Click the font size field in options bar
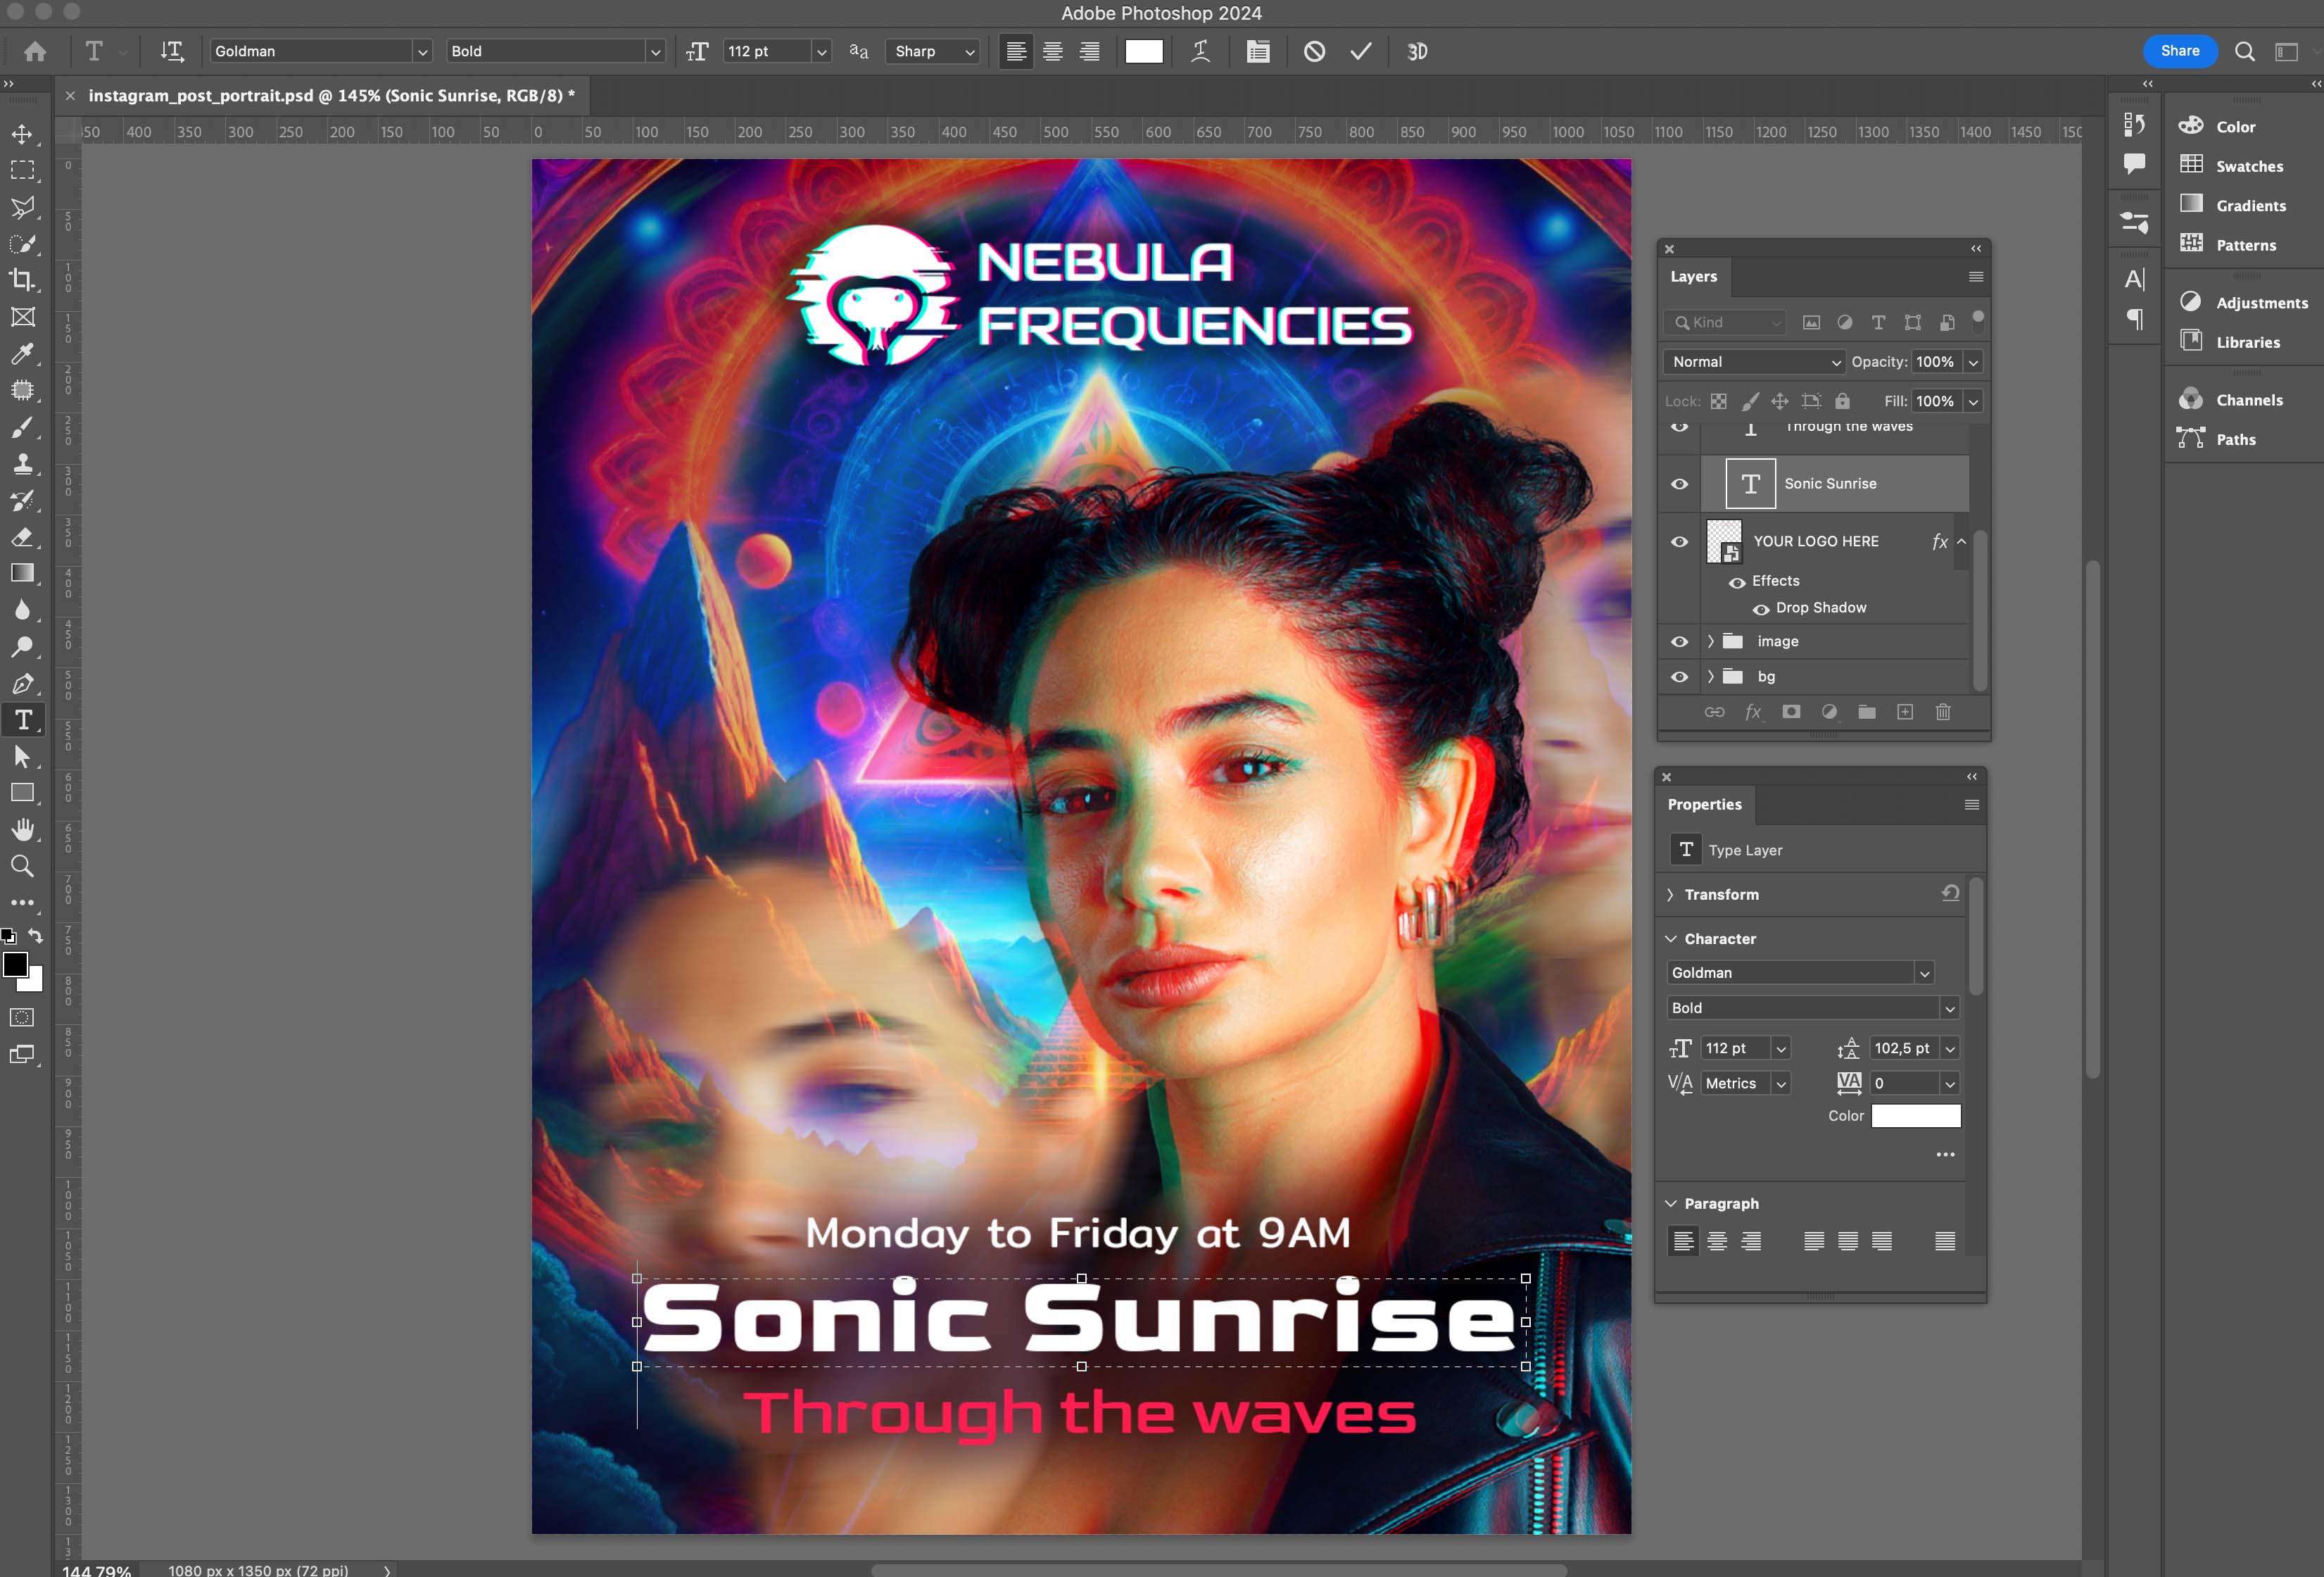The width and height of the screenshot is (2324, 1577). click(x=765, y=51)
